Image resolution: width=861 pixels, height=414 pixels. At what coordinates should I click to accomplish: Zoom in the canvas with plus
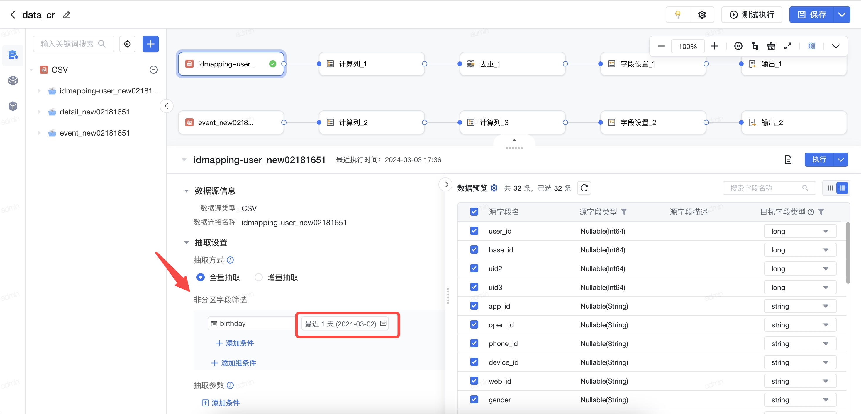coord(714,46)
